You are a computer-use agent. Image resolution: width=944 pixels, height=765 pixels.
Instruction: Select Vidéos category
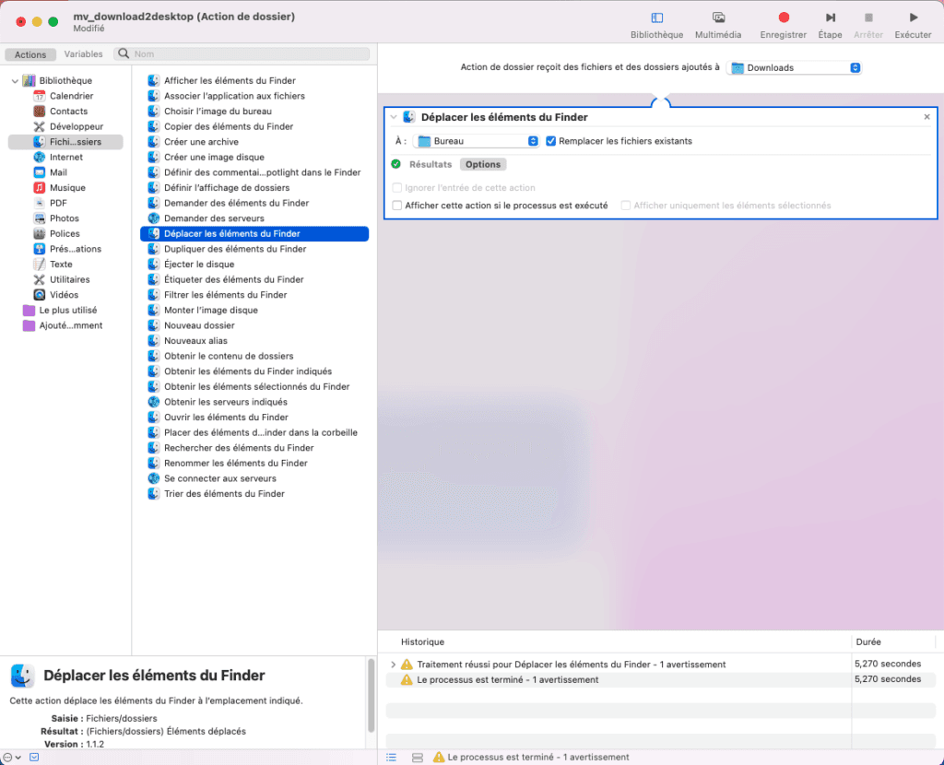tap(64, 295)
